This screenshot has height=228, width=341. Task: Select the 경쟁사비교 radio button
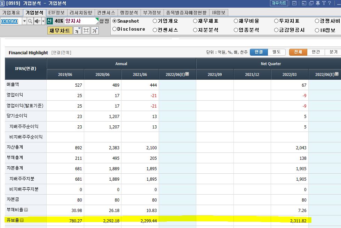click(x=317, y=21)
